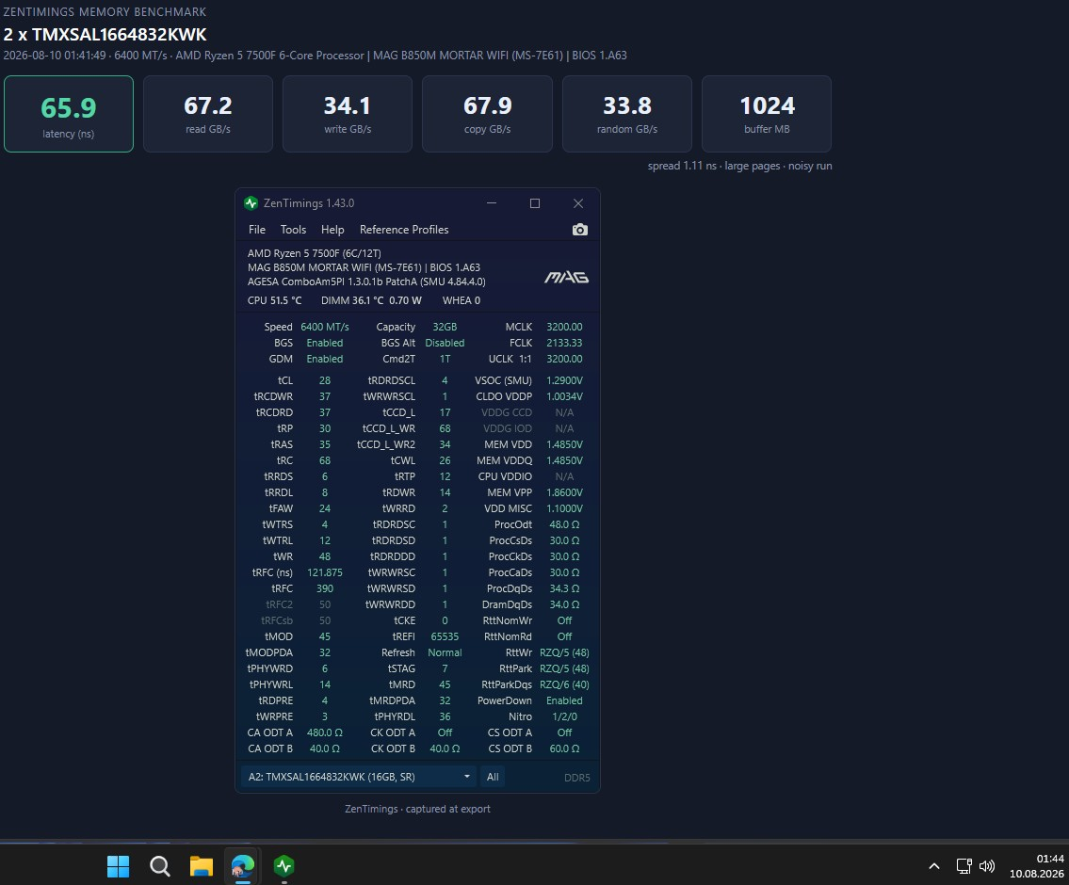Click the GDM value Enabled

click(325, 359)
